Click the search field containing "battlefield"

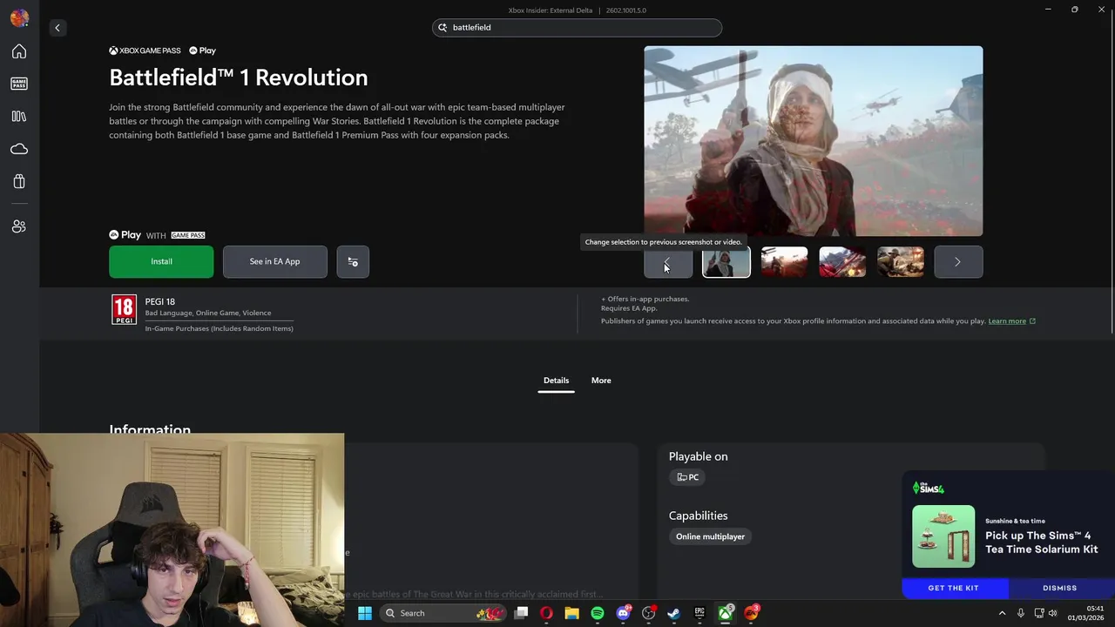coord(577,28)
